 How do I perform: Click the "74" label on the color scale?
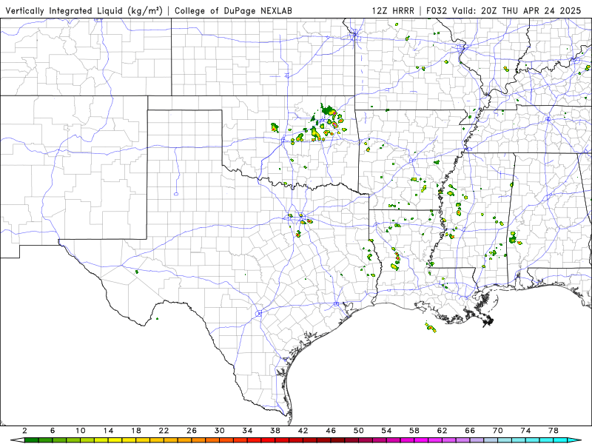tap(526, 431)
